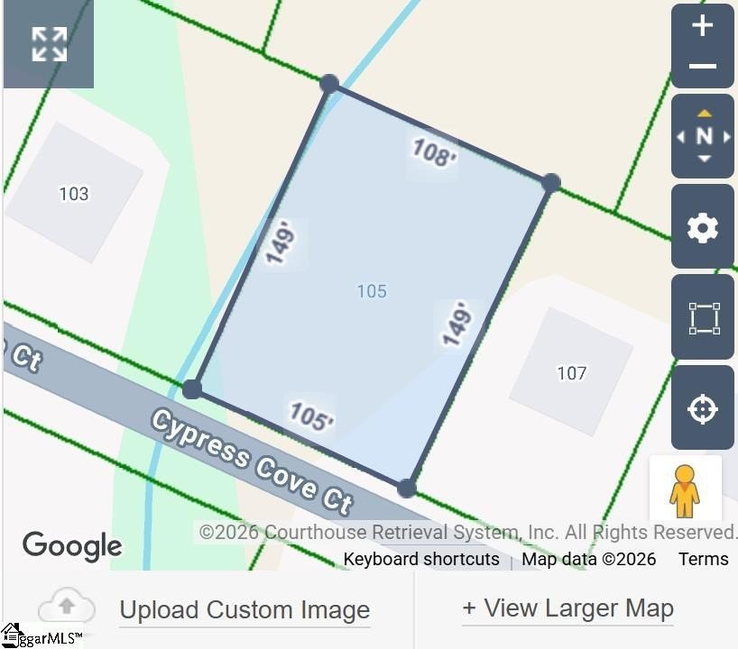This screenshot has height=649, width=738.
Task: Open fullscreen map view
Action: [49, 44]
